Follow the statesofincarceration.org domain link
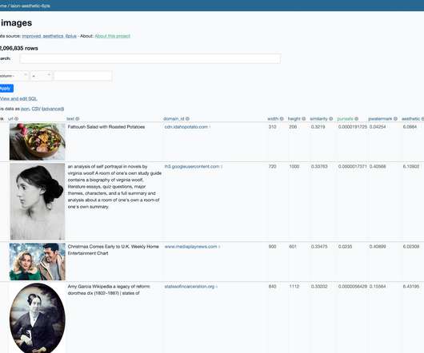424x353 pixels. coord(190,287)
